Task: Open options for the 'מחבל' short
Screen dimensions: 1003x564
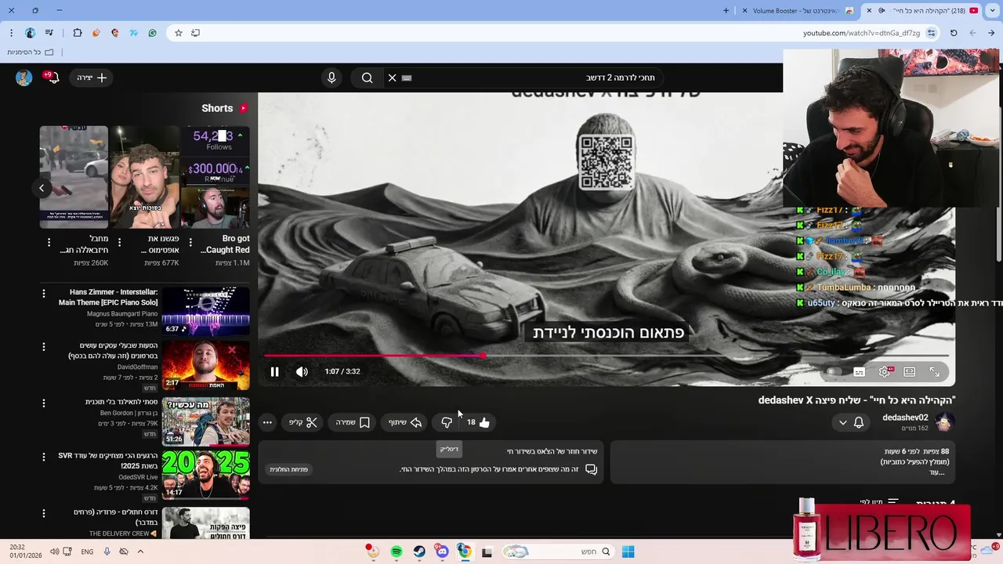Action: (49, 243)
